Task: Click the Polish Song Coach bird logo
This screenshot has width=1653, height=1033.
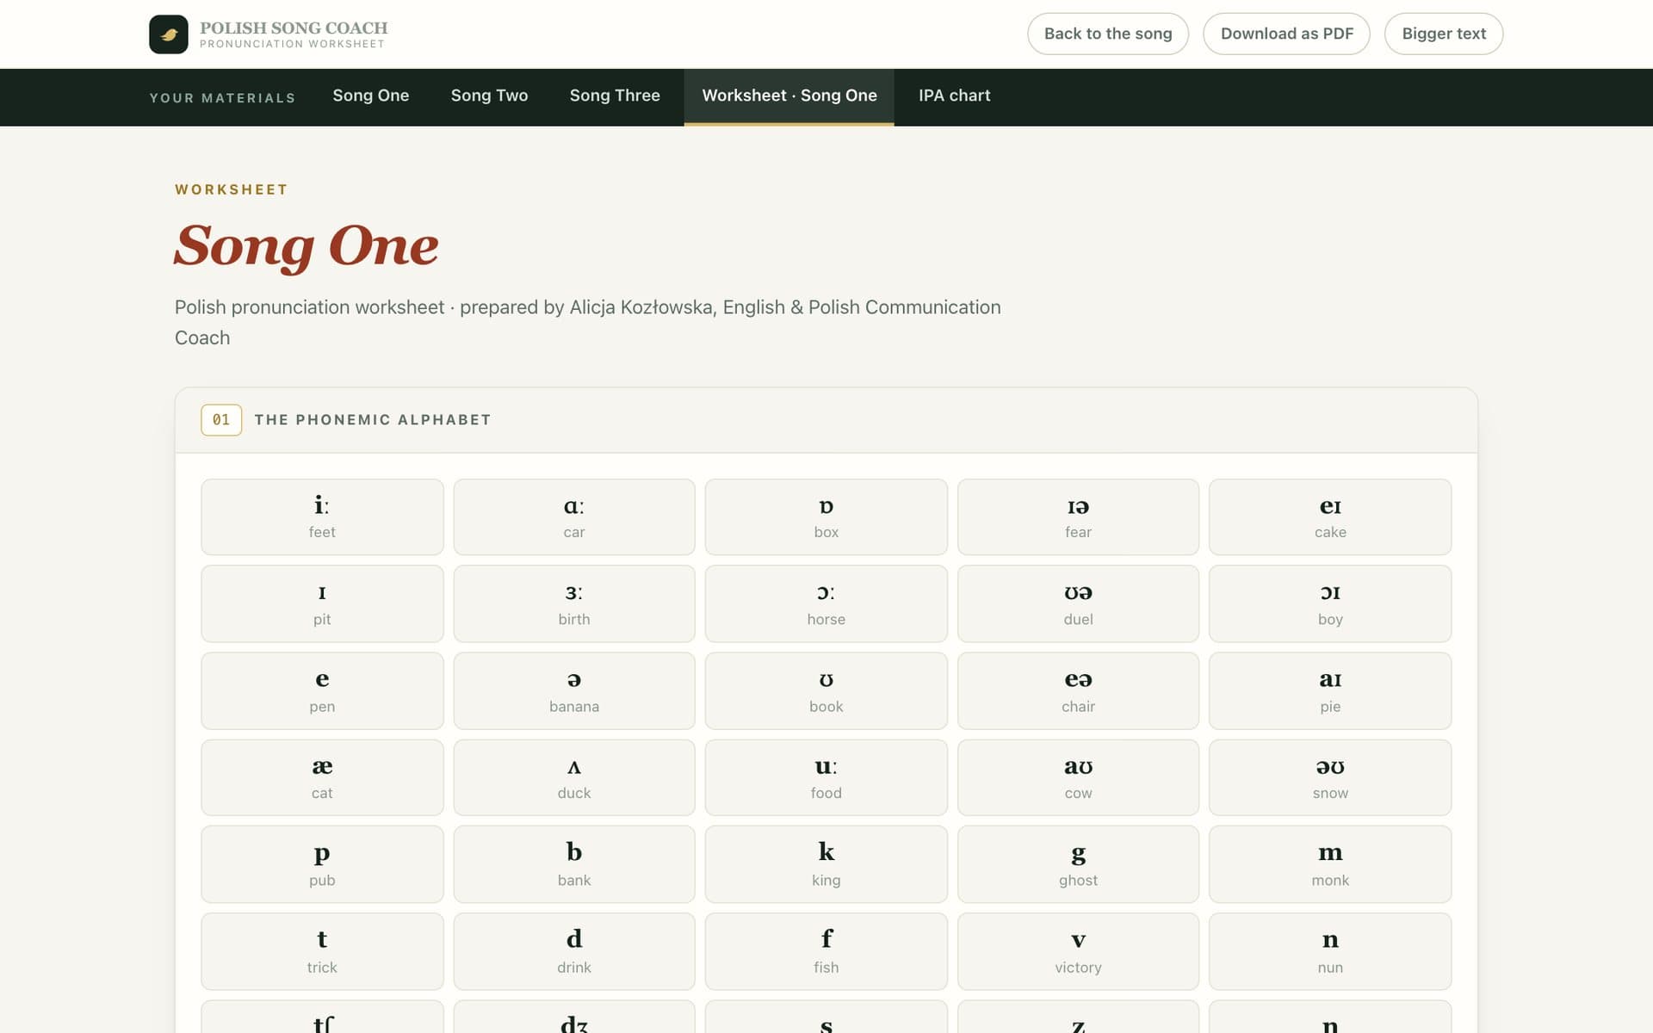Action: [x=168, y=34]
